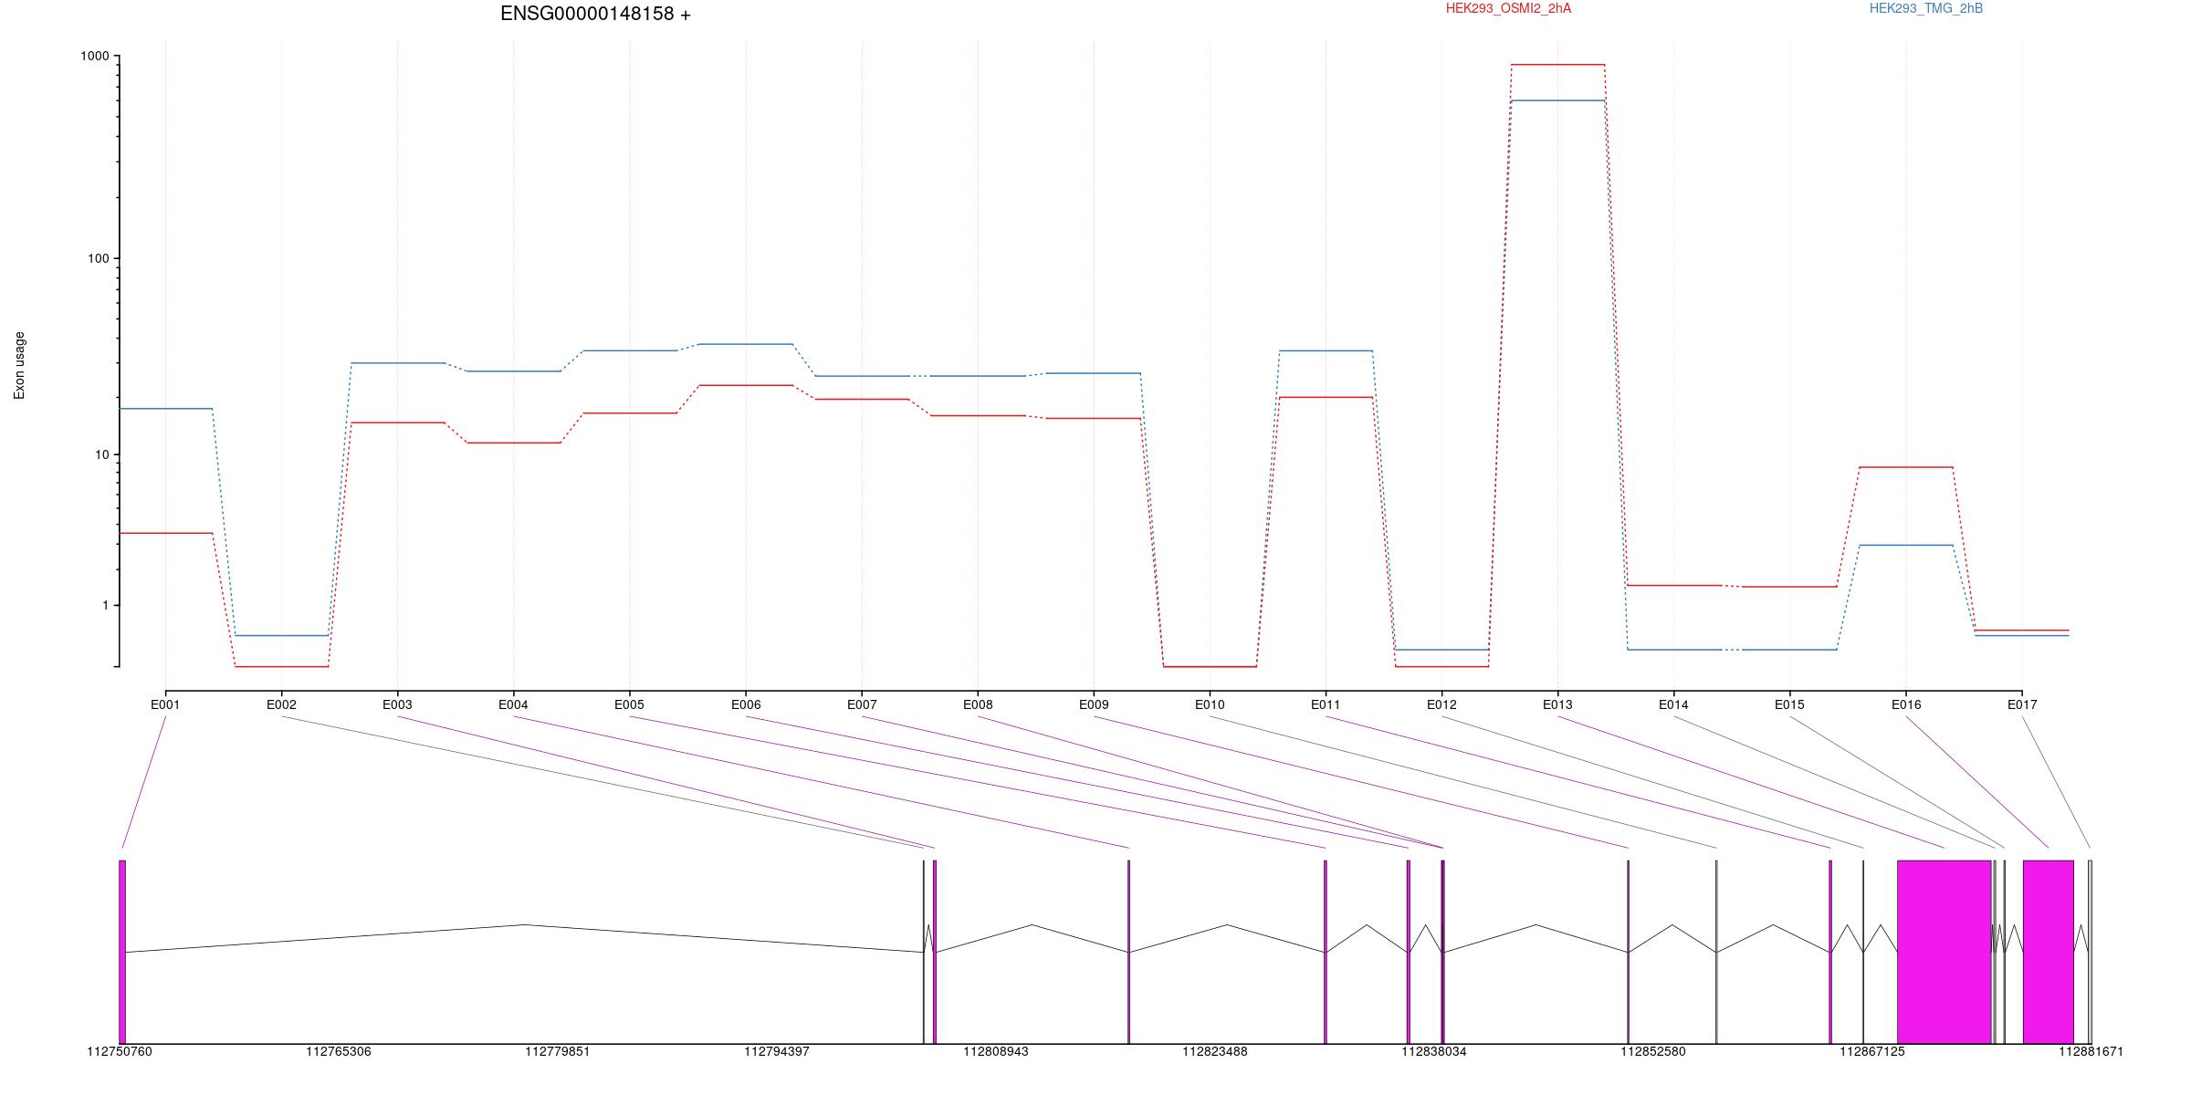The image size is (2191, 1095).
Task: Click genomic coordinate 112823488
Action: (x=1215, y=1051)
